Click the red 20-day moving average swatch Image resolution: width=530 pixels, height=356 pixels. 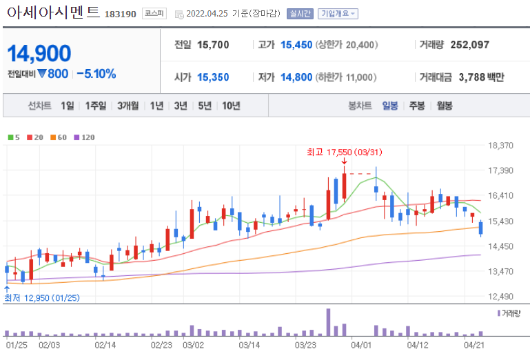(x=30, y=137)
